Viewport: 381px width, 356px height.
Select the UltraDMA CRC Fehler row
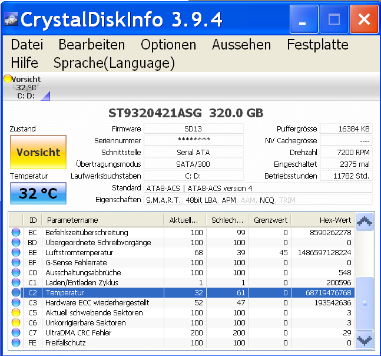(x=182, y=332)
